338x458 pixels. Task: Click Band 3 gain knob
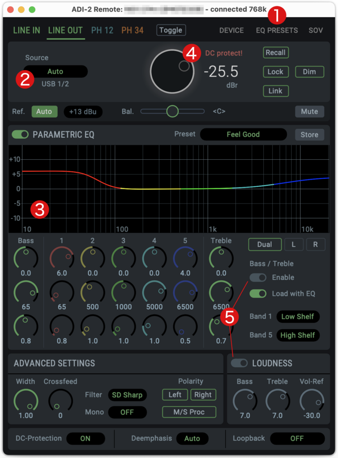point(124,258)
